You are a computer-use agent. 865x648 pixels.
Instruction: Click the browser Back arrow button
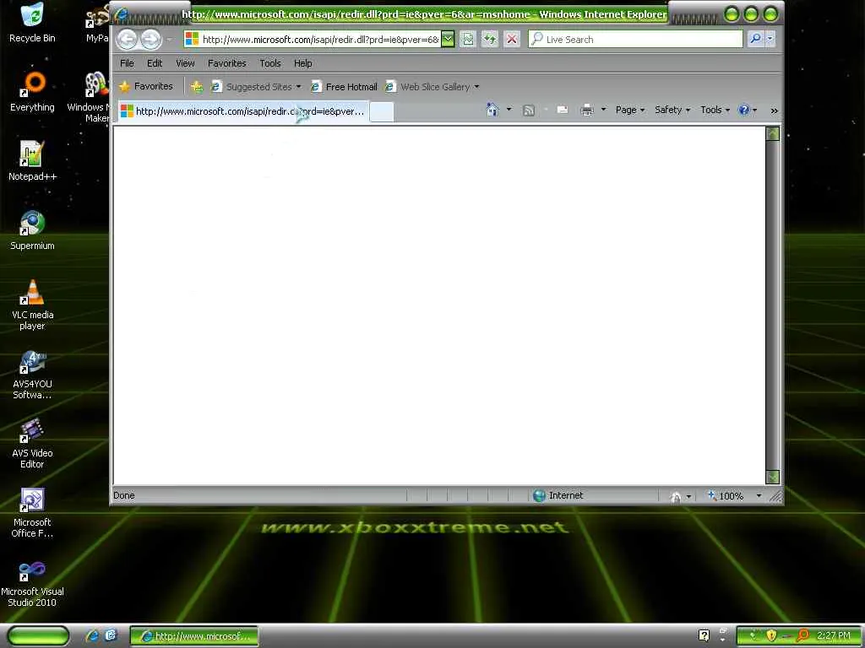click(x=127, y=39)
